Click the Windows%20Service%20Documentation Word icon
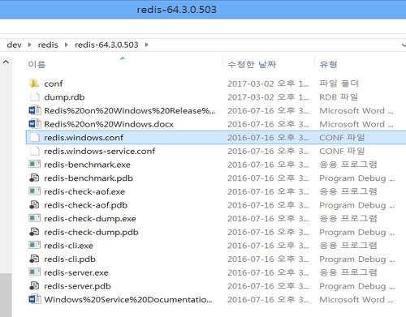The image size is (406, 317). coord(34,299)
